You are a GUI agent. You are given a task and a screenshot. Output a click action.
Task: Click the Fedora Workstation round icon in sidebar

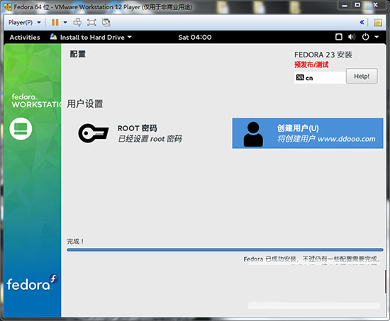(x=21, y=128)
